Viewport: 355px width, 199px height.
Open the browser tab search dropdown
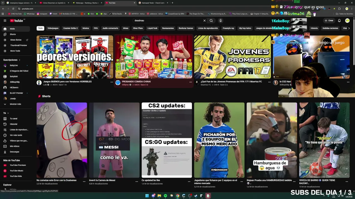point(3,3)
